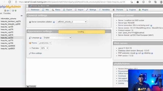Open the Language dropdown showing English
The height and width of the screenshot is (91, 163).
point(57,38)
